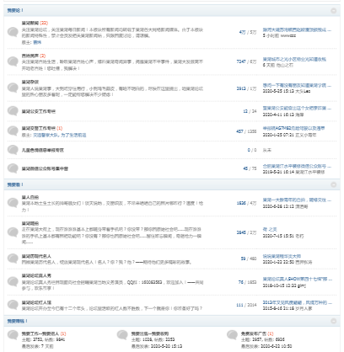Click bubble icon beside 我要工作—我要招人
This screenshot has width=344, height=352.
[13, 335]
